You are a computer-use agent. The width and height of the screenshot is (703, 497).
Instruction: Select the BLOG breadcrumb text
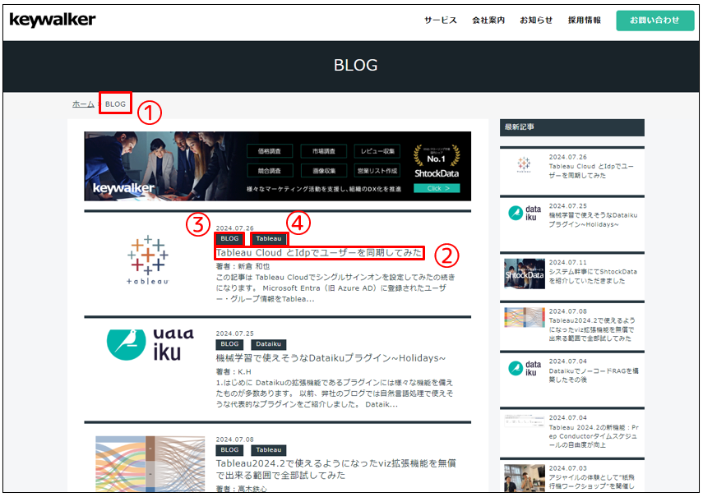tap(115, 104)
